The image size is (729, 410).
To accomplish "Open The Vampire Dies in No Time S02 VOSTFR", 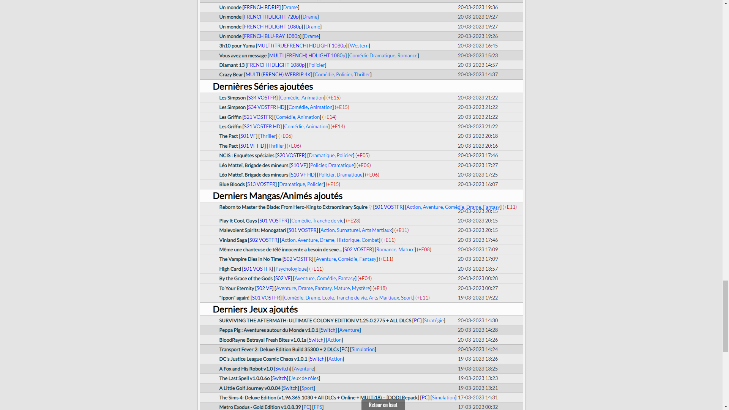I will coord(298,259).
